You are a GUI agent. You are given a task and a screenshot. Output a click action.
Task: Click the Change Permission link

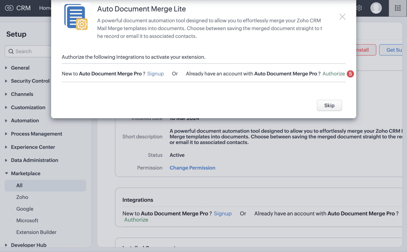tap(192, 168)
